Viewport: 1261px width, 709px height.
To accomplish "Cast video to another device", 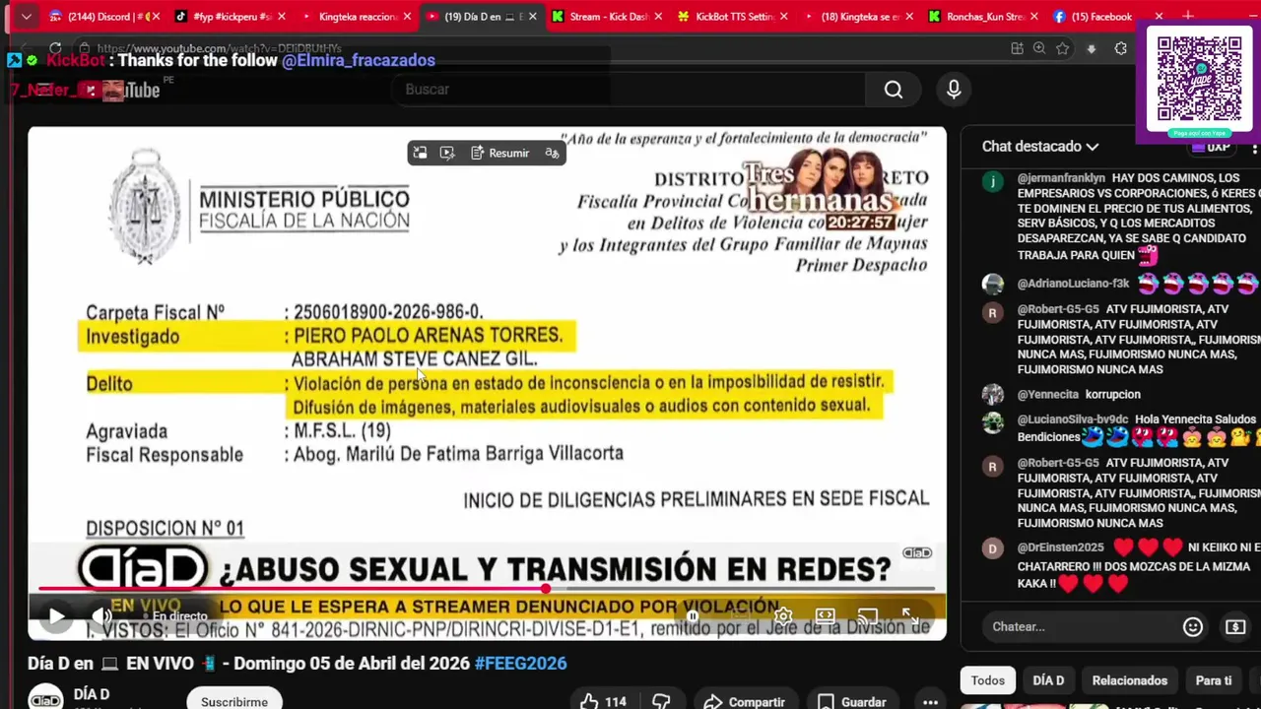I will [x=868, y=616].
